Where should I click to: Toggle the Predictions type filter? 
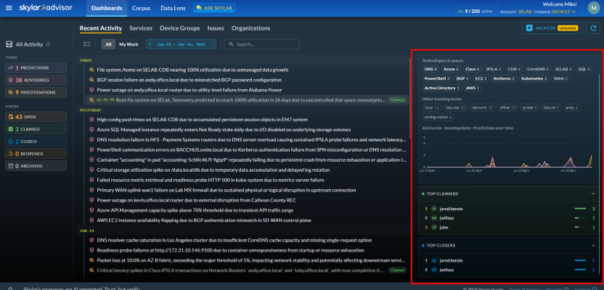(x=36, y=67)
